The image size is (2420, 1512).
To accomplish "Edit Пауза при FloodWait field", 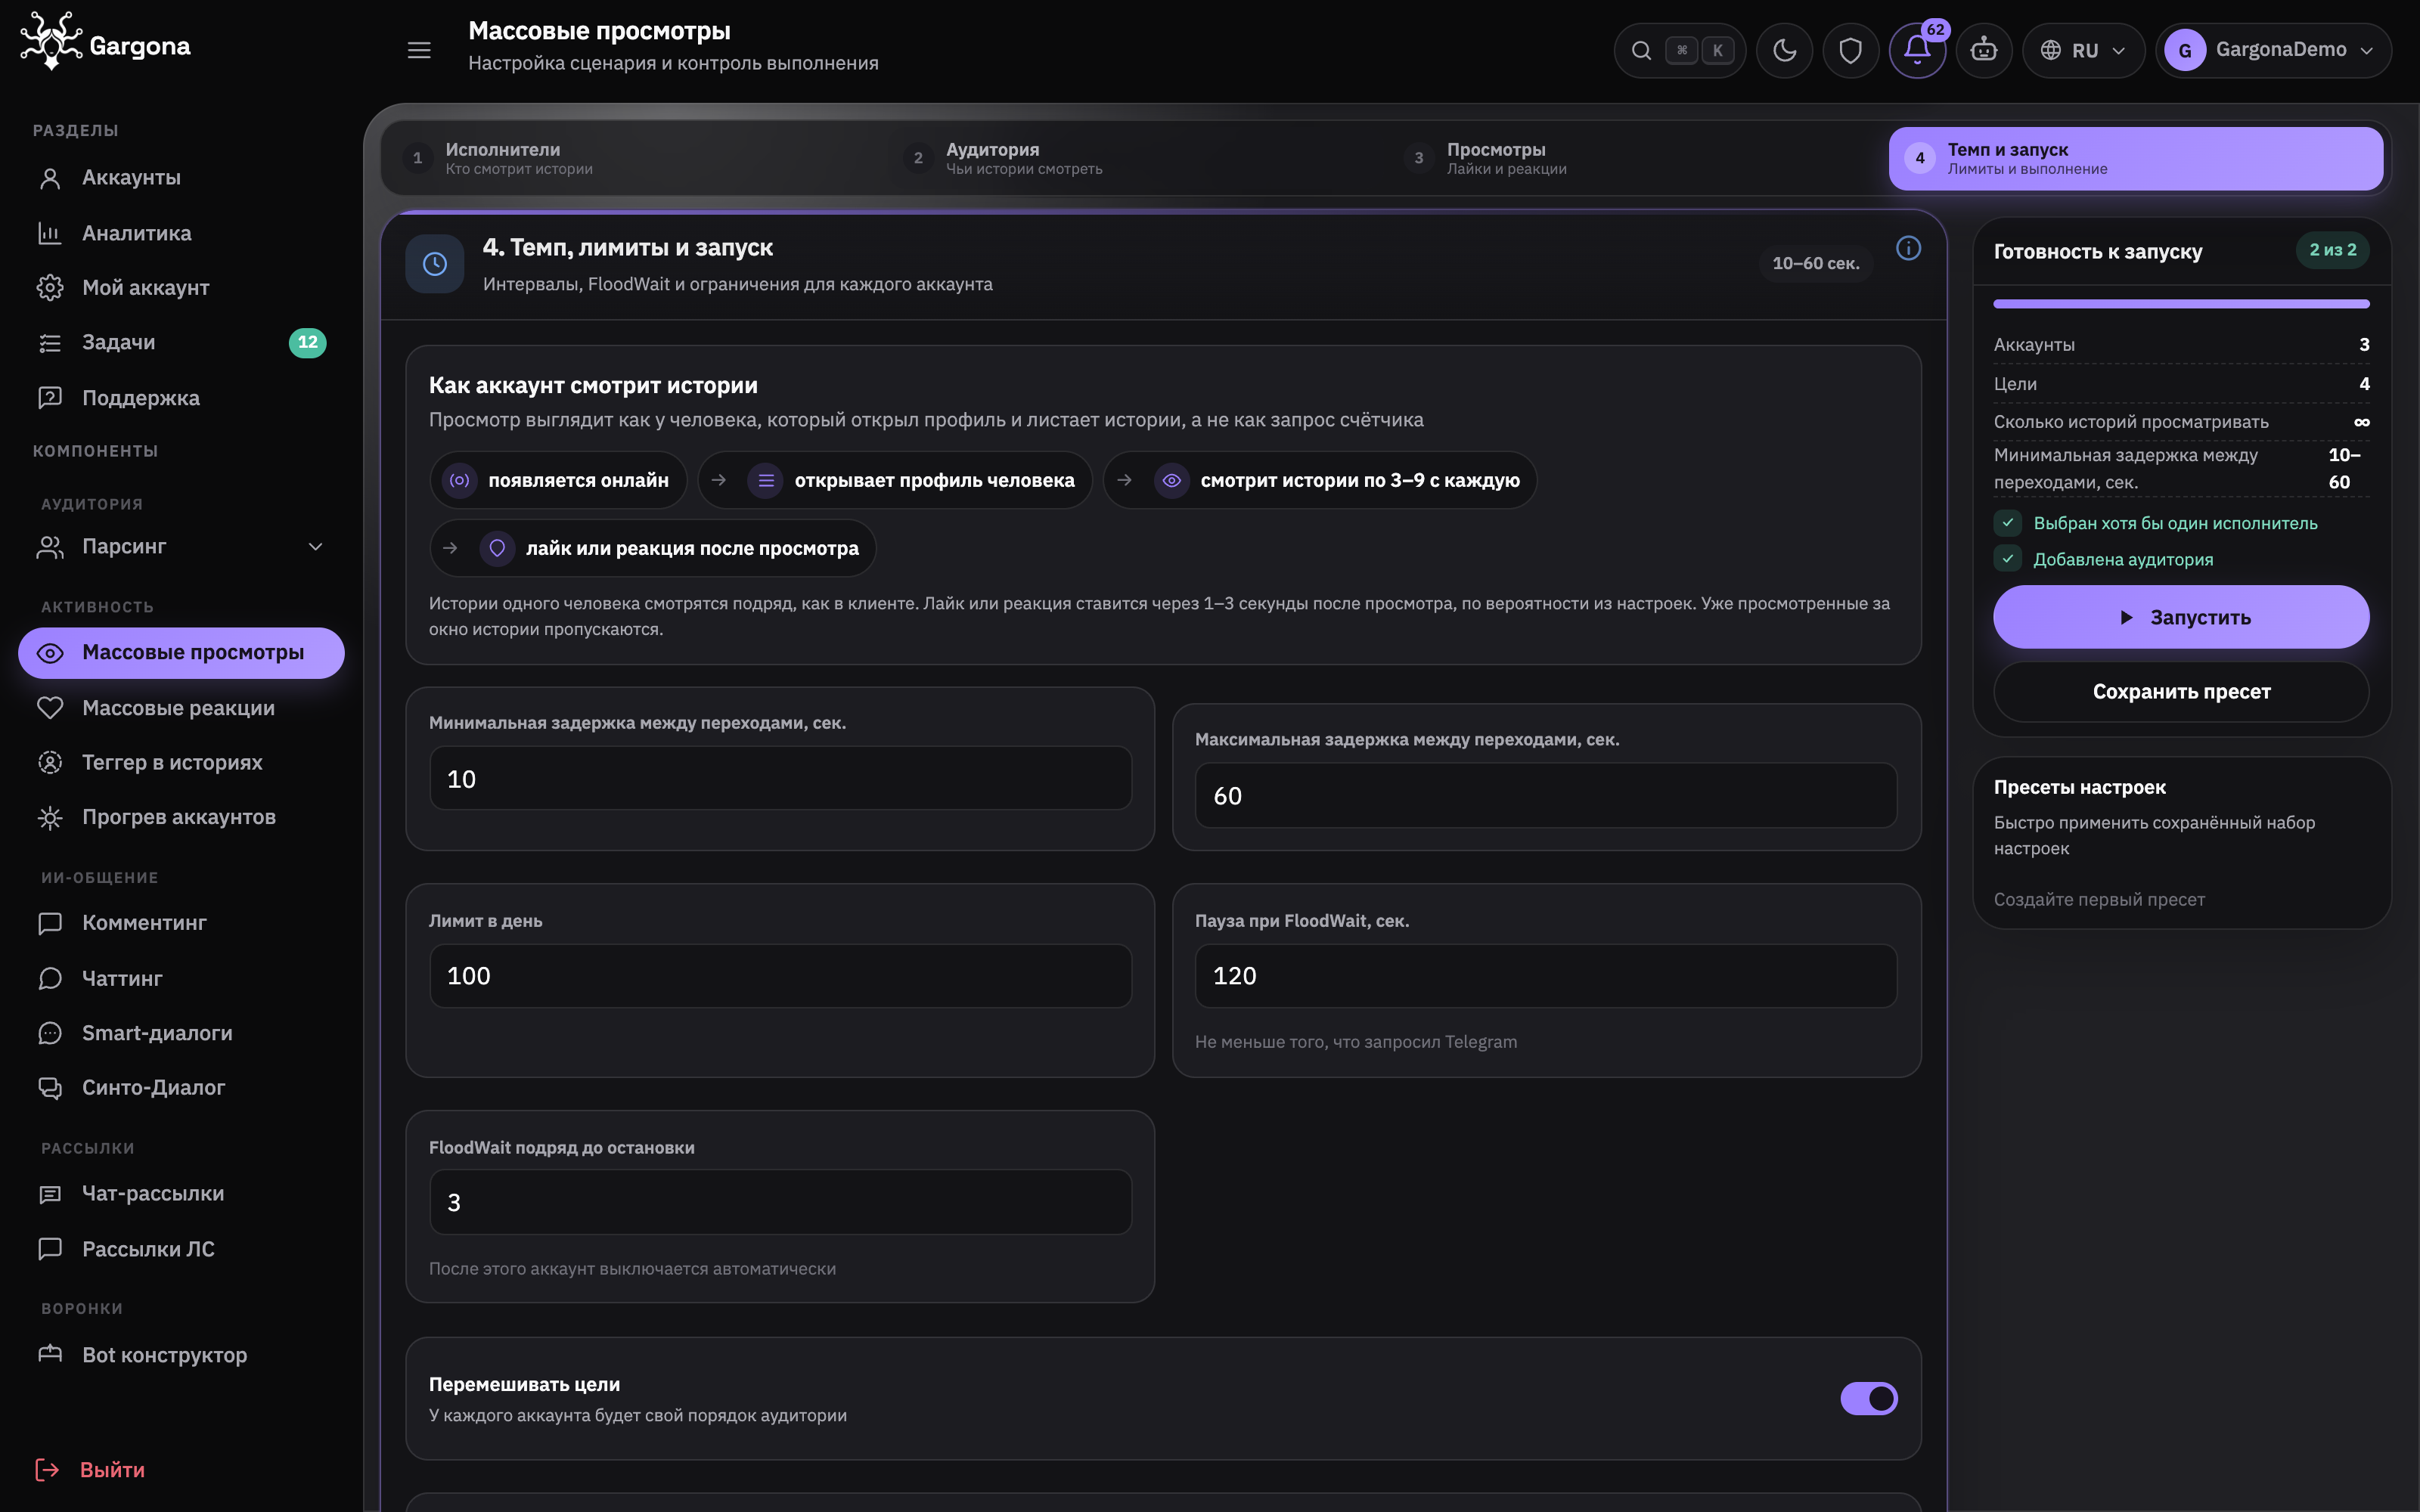I will (x=1546, y=976).
